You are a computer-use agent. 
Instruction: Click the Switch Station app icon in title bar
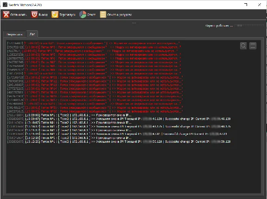[x=5, y=5]
